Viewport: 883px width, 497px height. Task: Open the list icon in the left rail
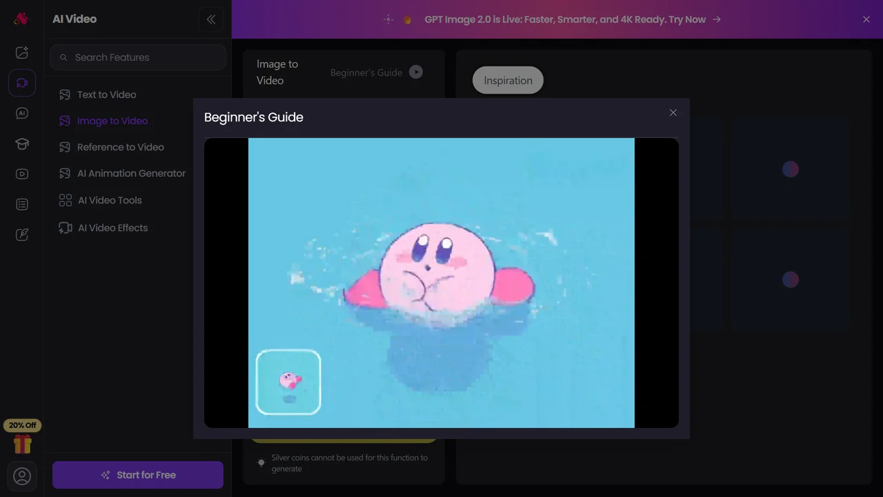(22, 204)
